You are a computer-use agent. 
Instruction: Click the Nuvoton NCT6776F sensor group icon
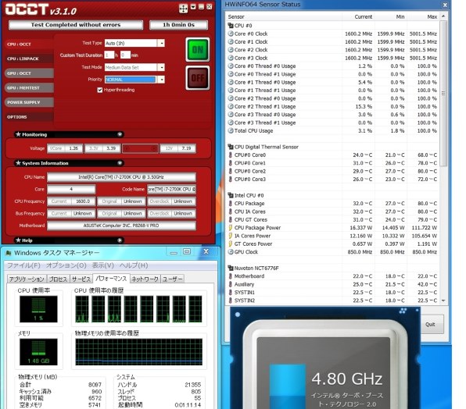(x=231, y=269)
